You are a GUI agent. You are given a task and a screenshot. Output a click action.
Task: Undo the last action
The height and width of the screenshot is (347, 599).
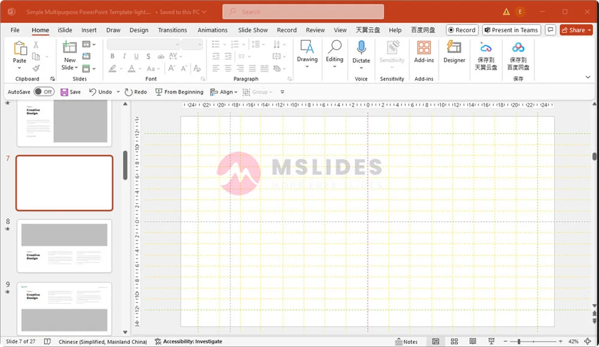click(x=101, y=92)
